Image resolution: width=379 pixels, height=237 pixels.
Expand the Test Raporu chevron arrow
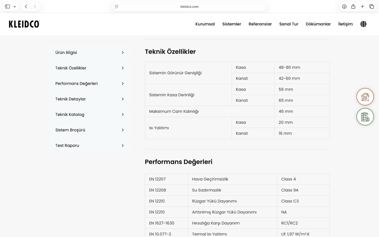coord(123,146)
